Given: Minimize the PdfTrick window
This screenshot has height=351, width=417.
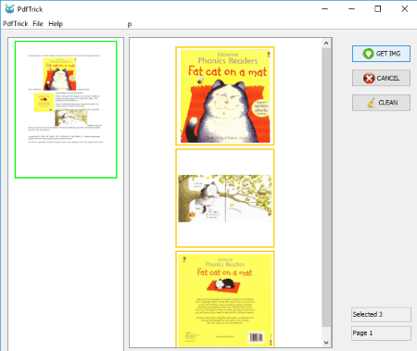Looking at the screenshot, I should point(351,9).
